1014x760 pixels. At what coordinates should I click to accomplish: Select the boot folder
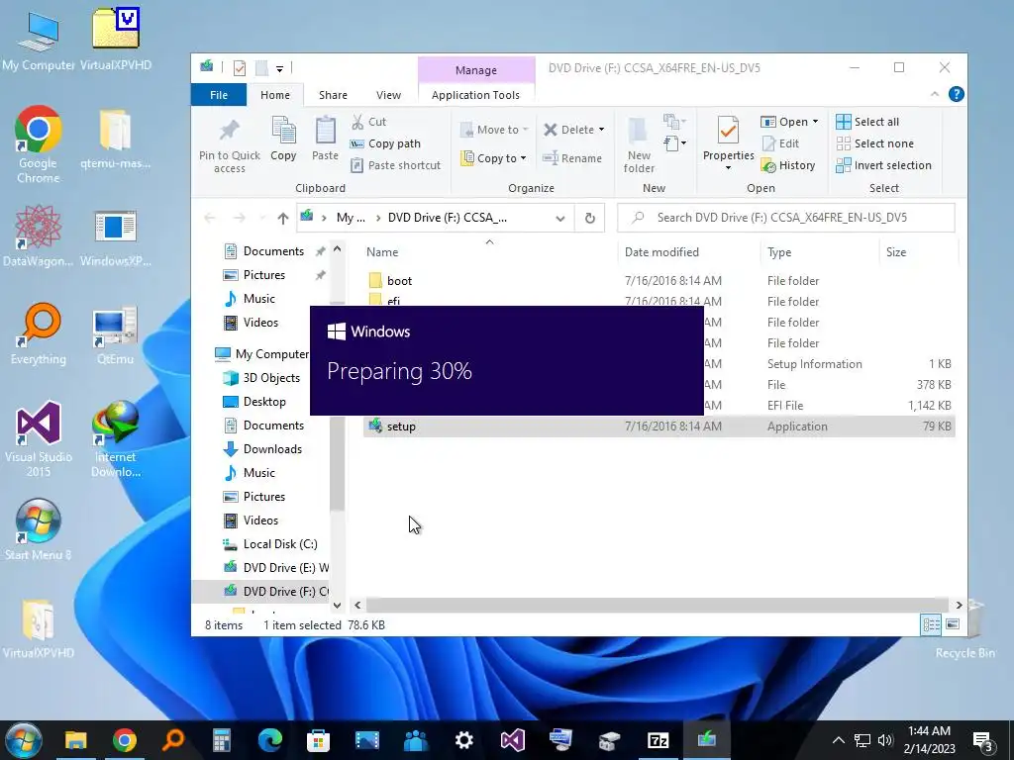pos(399,280)
